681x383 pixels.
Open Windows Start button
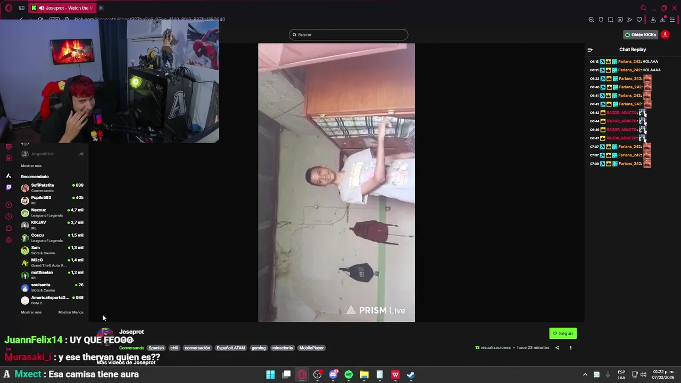point(270,374)
